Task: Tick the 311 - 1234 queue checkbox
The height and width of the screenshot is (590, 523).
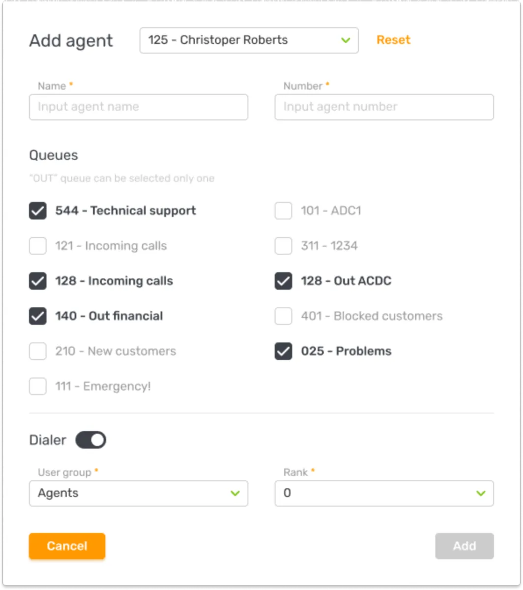Action: [283, 246]
